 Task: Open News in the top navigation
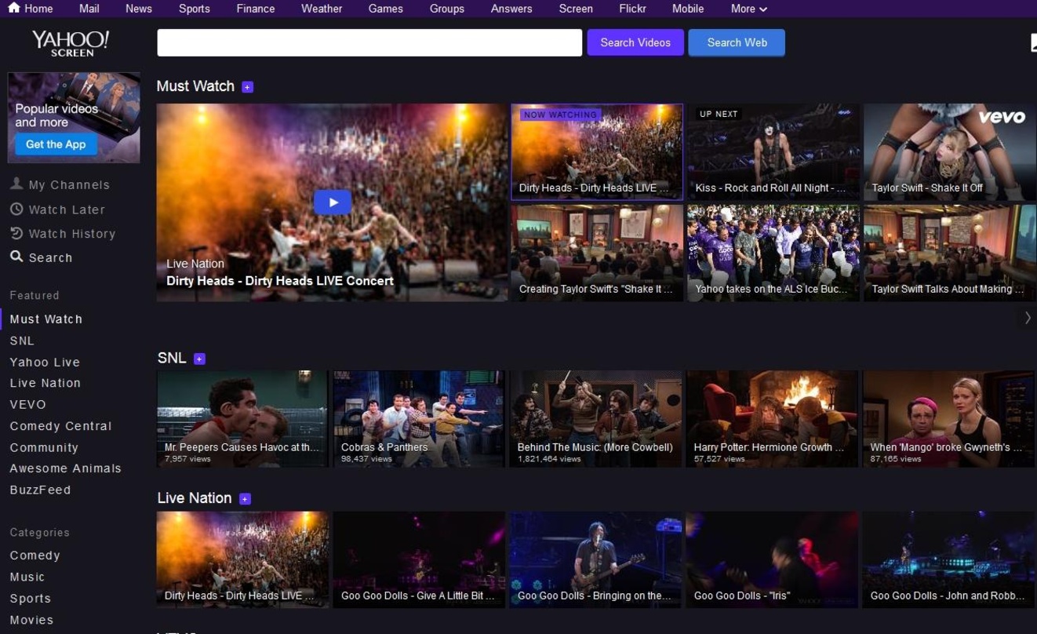click(x=139, y=9)
